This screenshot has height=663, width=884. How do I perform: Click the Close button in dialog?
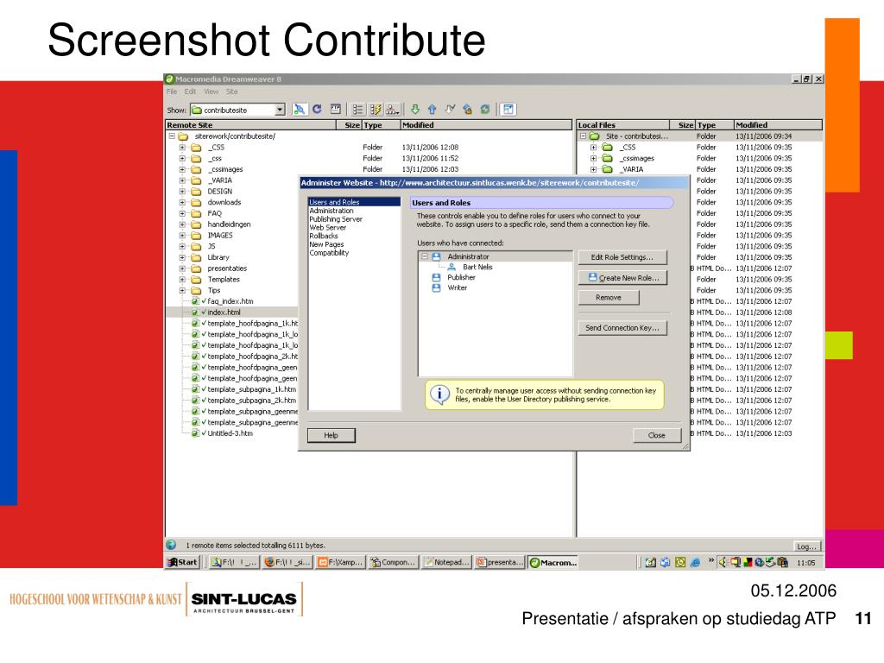coord(657,435)
